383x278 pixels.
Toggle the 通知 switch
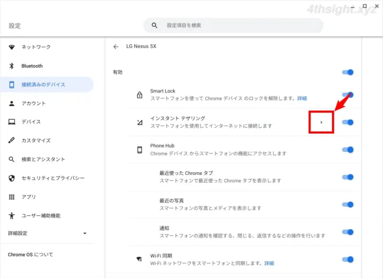[348, 232]
